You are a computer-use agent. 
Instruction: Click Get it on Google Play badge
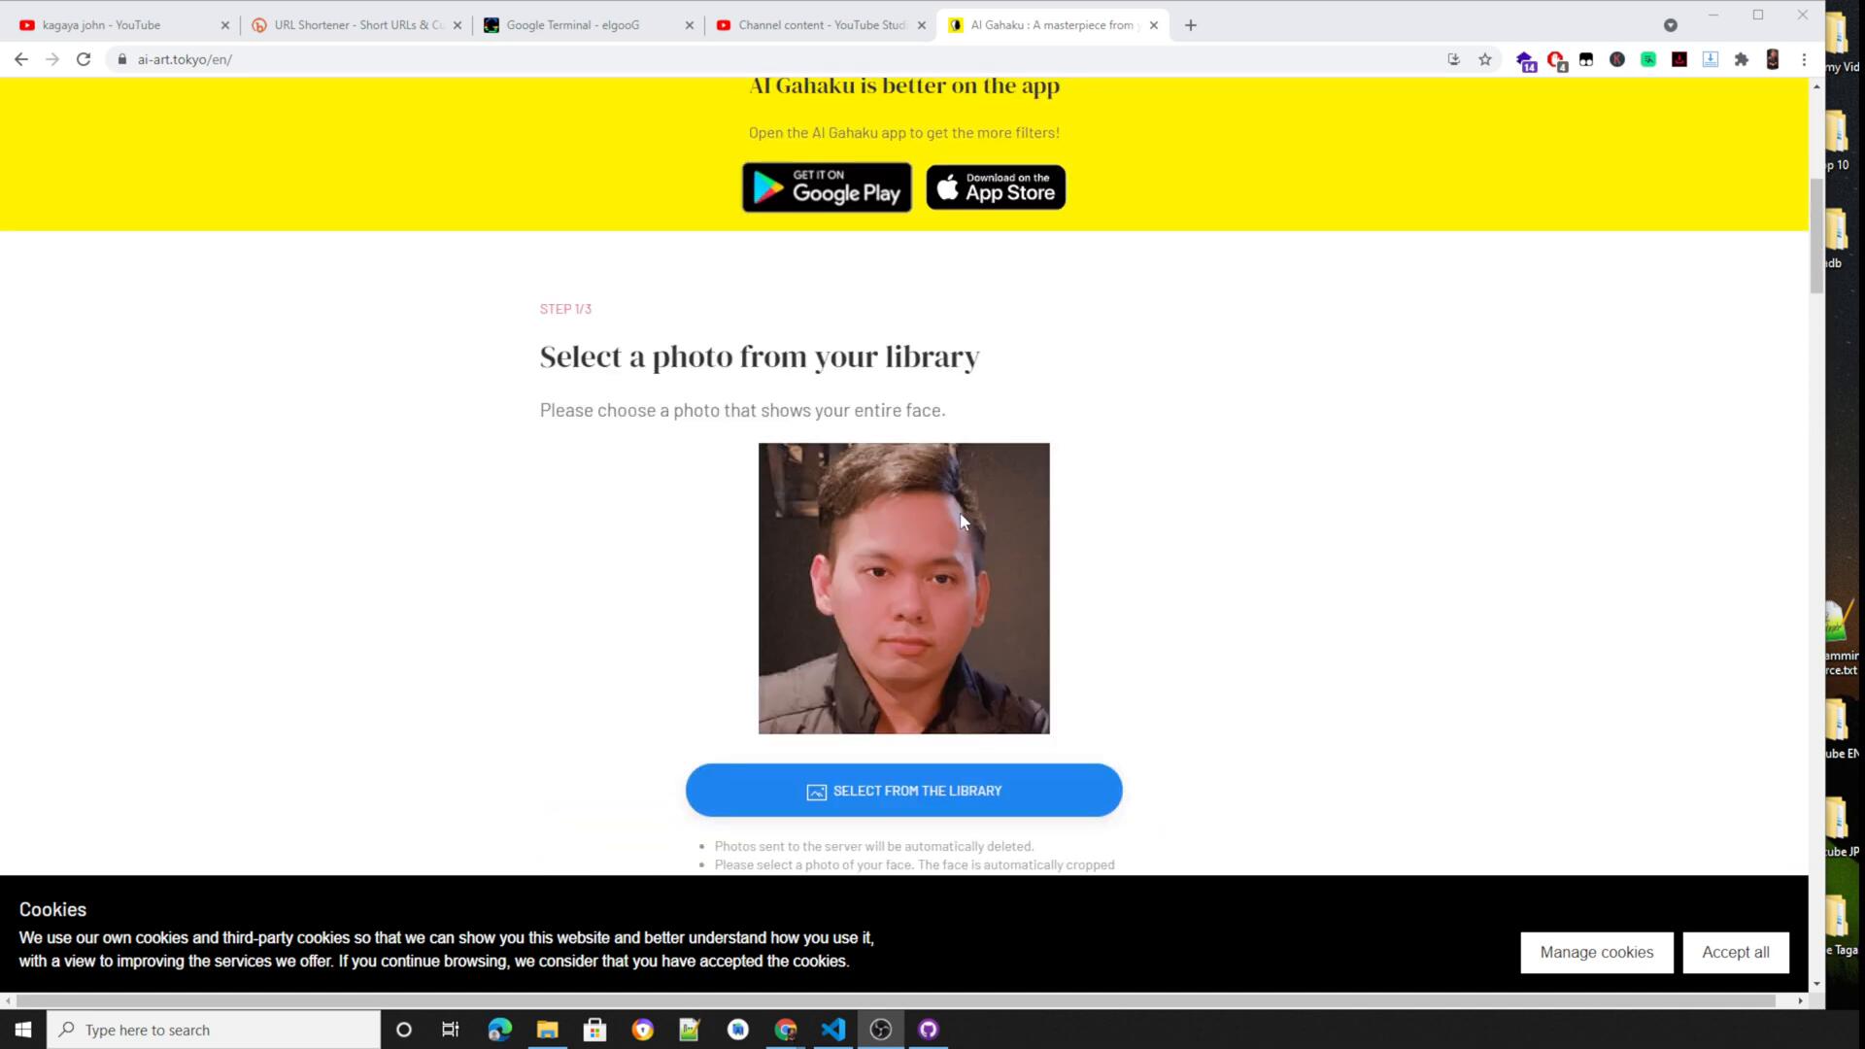click(x=827, y=187)
